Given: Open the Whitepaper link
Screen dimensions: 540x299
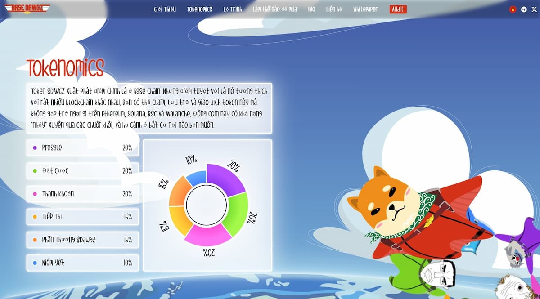Looking at the screenshot, I should tap(365, 9).
